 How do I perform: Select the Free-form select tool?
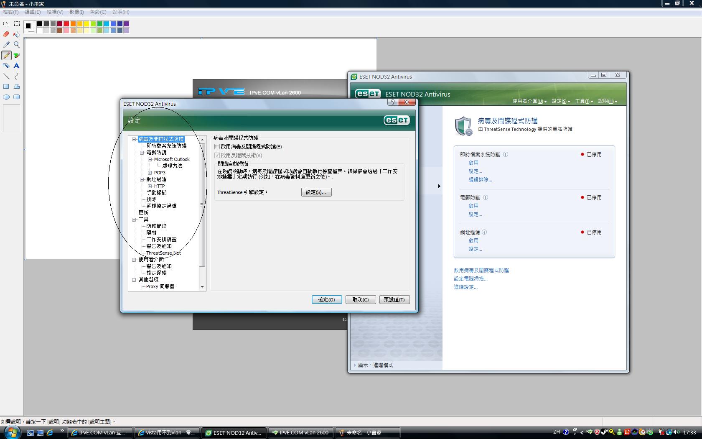tap(6, 24)
